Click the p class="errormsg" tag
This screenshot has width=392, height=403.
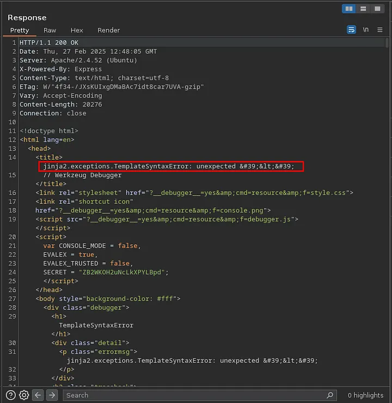click(x=98, y=352)
